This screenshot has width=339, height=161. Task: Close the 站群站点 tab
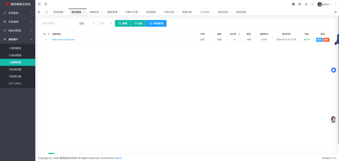[102, 12]
